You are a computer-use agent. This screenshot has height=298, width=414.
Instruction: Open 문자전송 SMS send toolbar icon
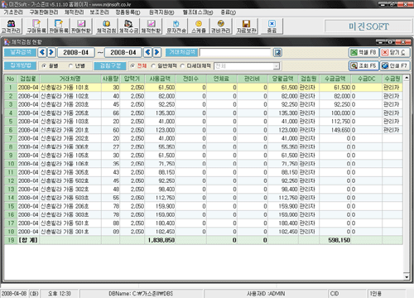click(176, 26)
